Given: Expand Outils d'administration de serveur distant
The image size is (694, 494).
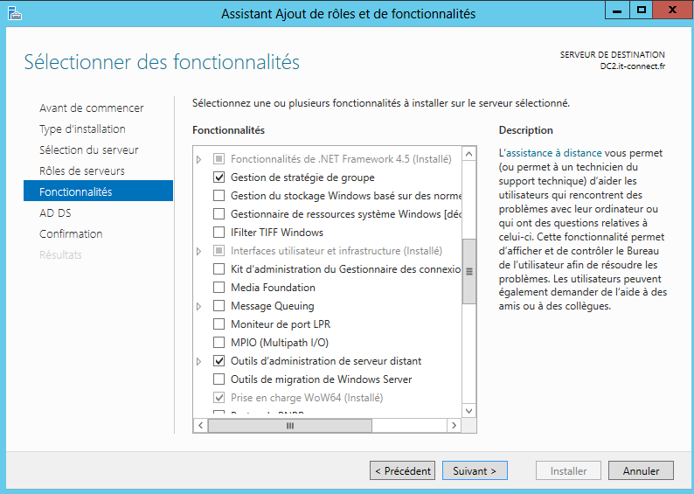Looking at the screenshot, I should coord(199,361).
